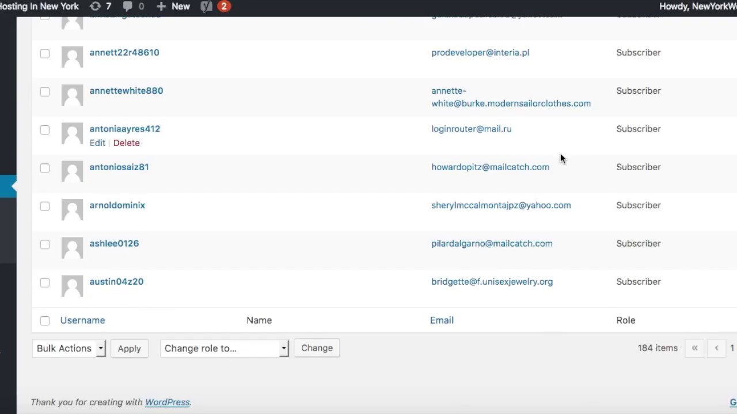
Task: Select antoniaayres412 checkbox
Action: click(45, 130)
